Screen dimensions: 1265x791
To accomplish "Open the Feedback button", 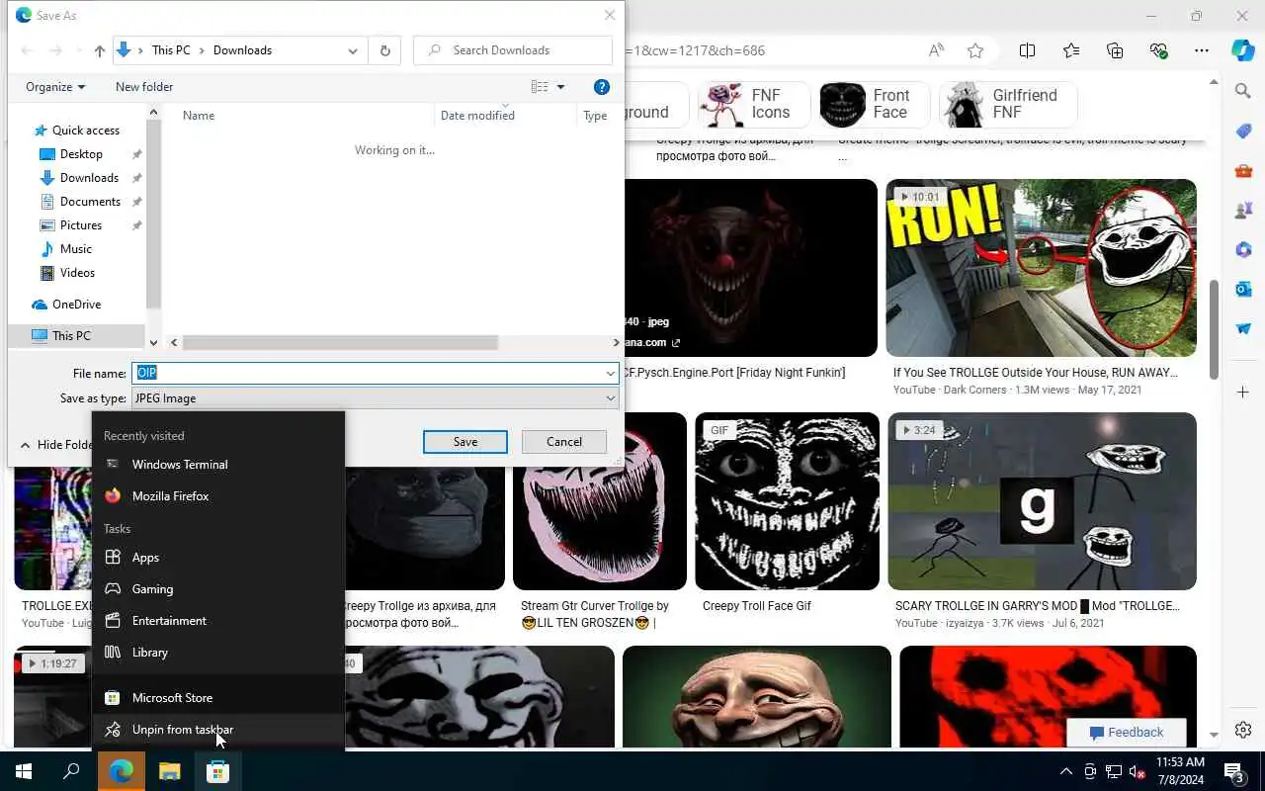I will [x=1126, y=733].
